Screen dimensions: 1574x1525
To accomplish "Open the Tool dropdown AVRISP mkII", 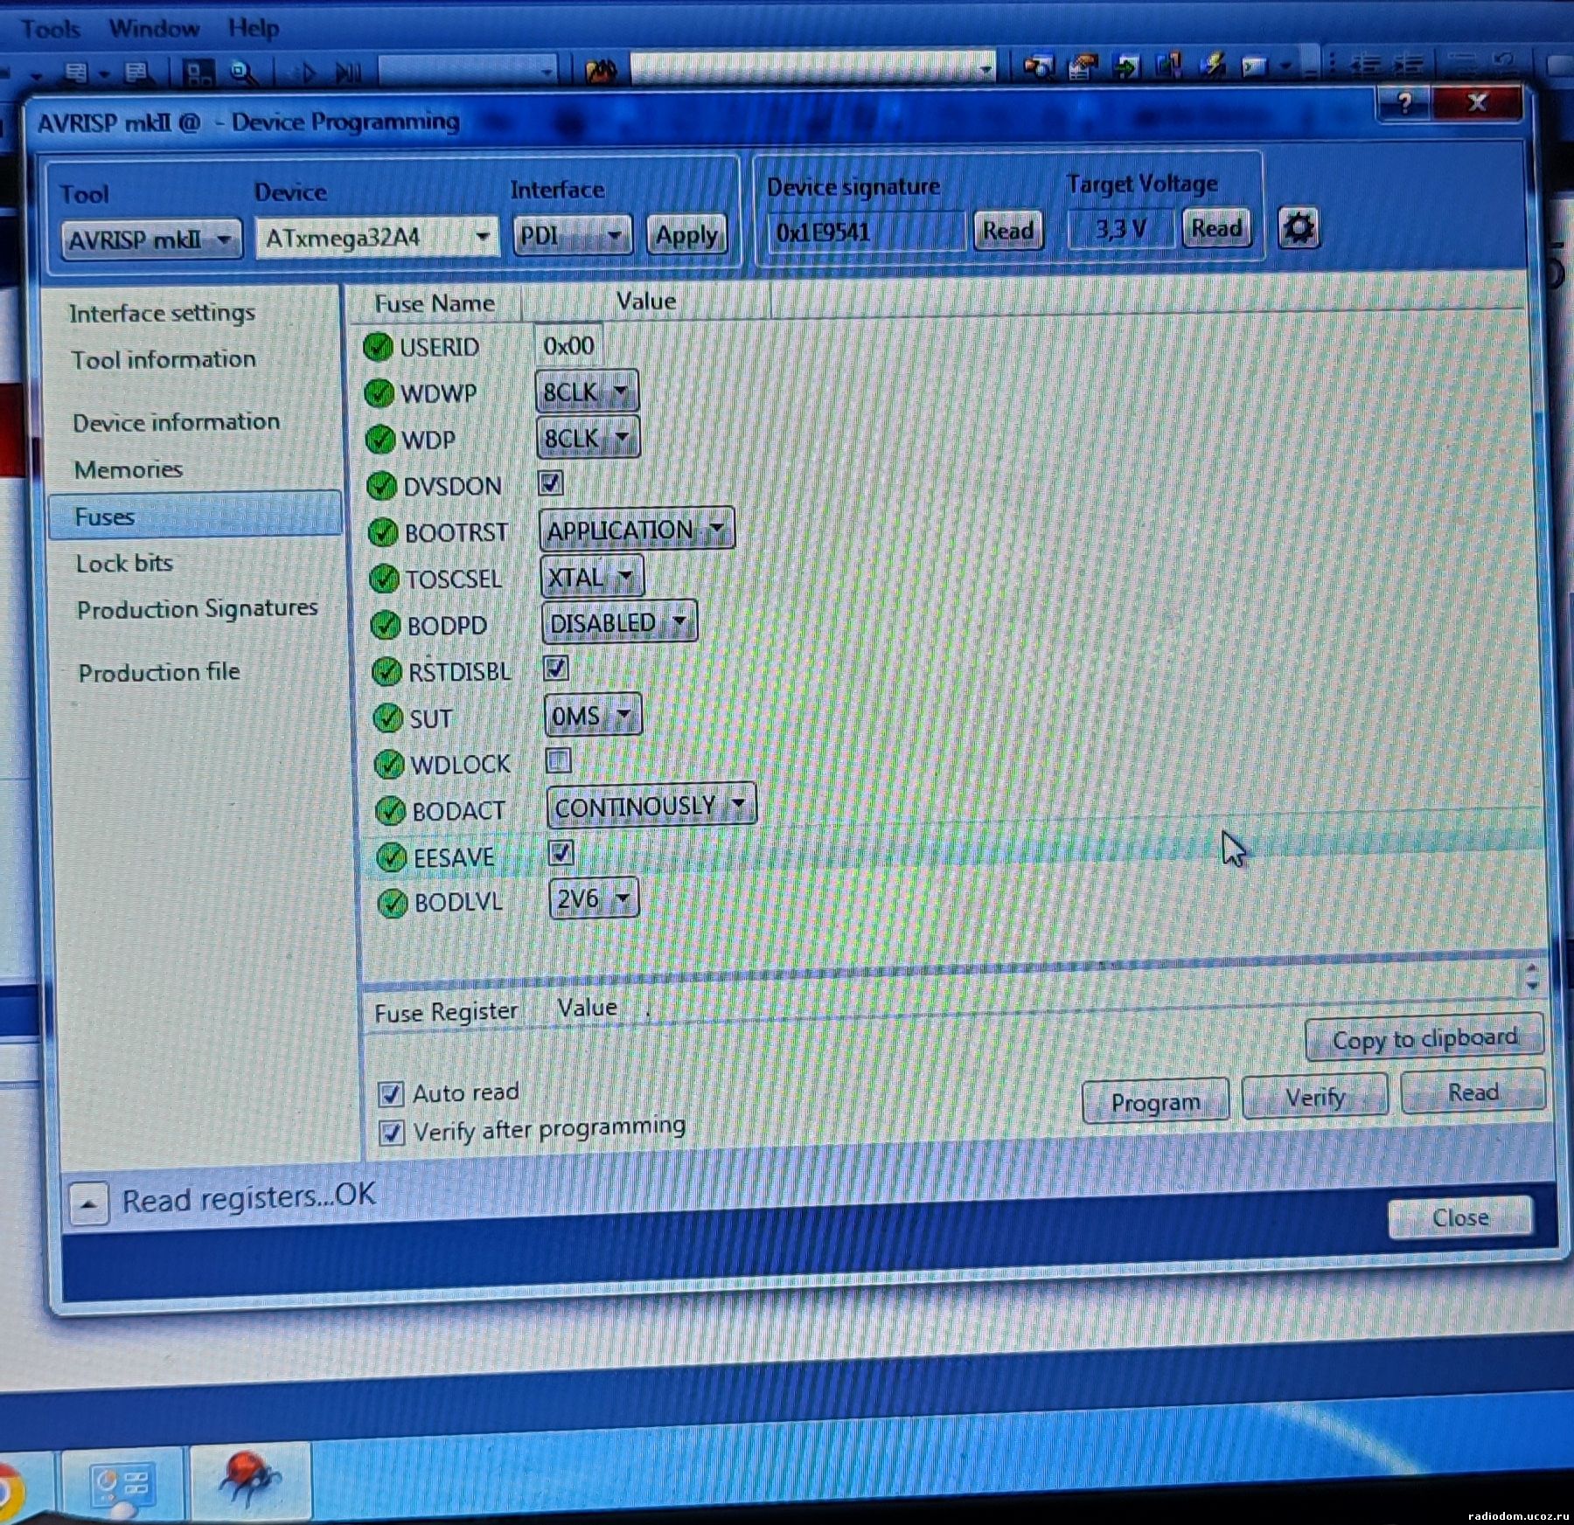I will coord(151,239).
